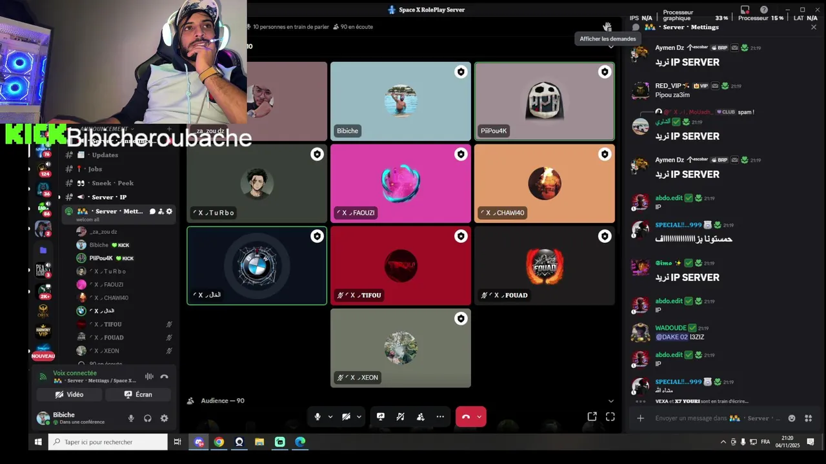This screenshot has width=826, height=464.
Task: Open user settings gear next to Bibiche
Action: tap(164, 418)
